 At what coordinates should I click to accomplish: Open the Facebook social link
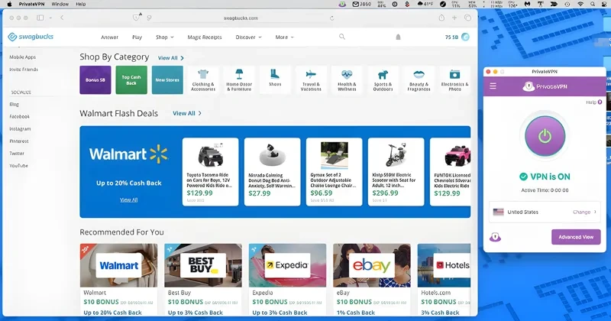[20, 116]
